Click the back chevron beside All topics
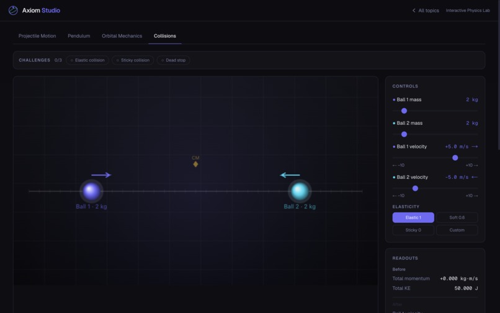This screenshot has height=313, width=500. (x=414, y=11)
